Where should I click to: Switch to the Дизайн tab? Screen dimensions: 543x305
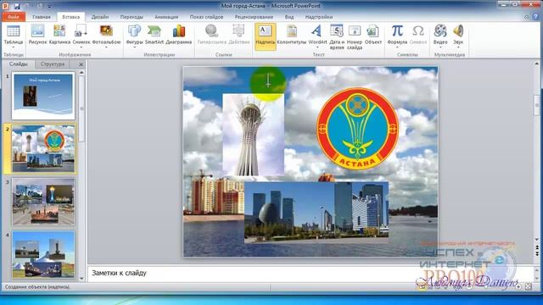click(x=100, y=17)
